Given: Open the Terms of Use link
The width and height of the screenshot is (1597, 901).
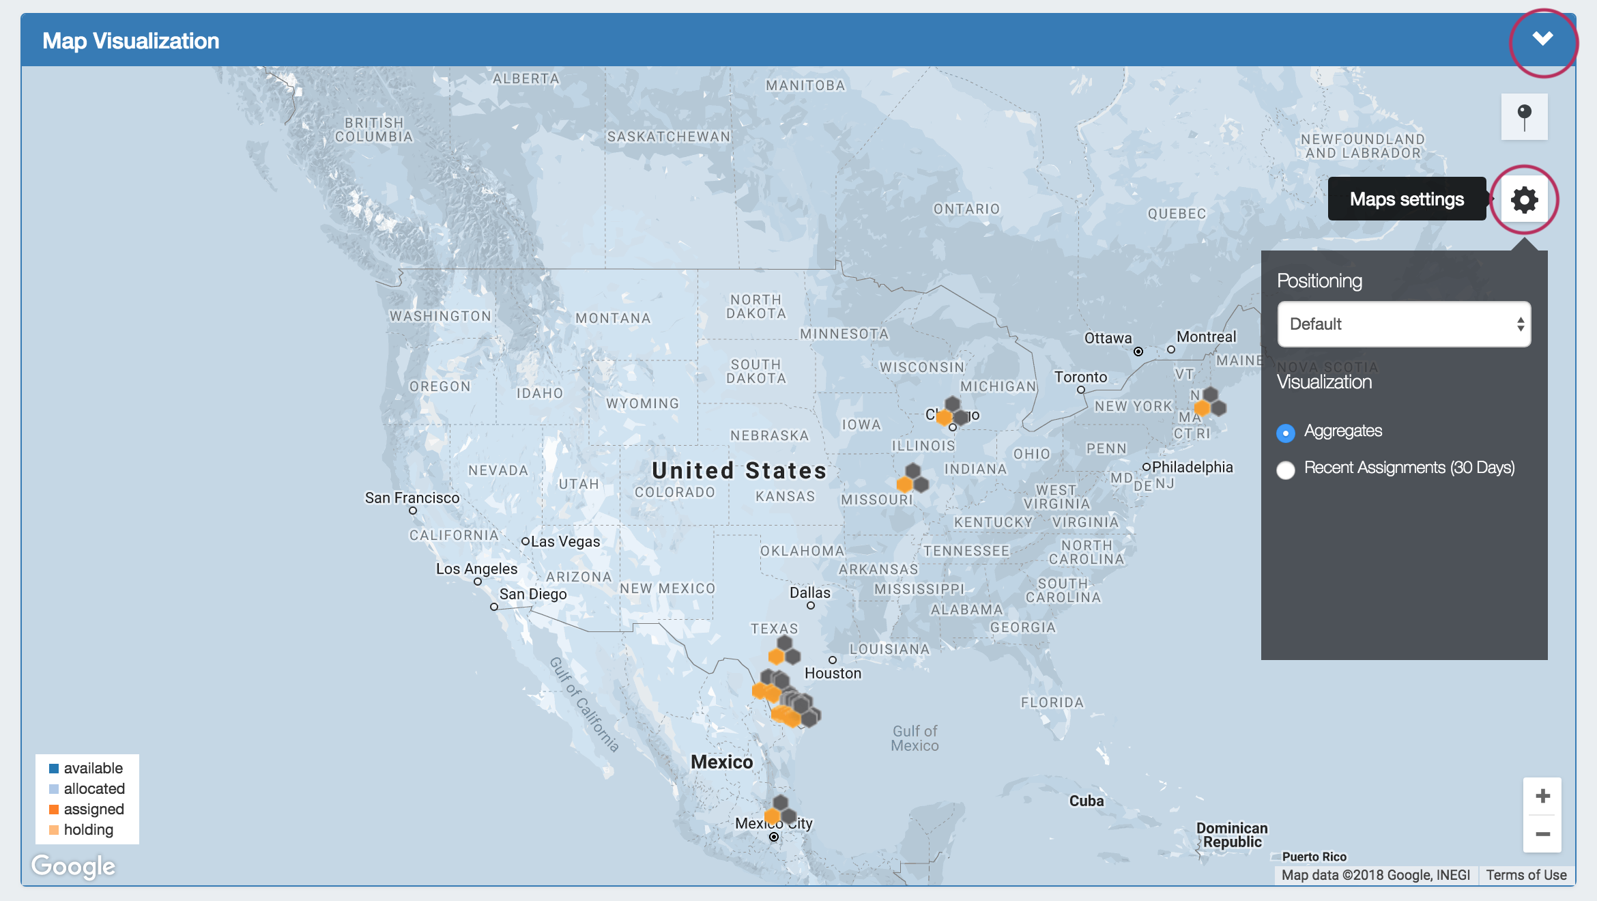Looking at the screenshot, I should click(1526, 875).
